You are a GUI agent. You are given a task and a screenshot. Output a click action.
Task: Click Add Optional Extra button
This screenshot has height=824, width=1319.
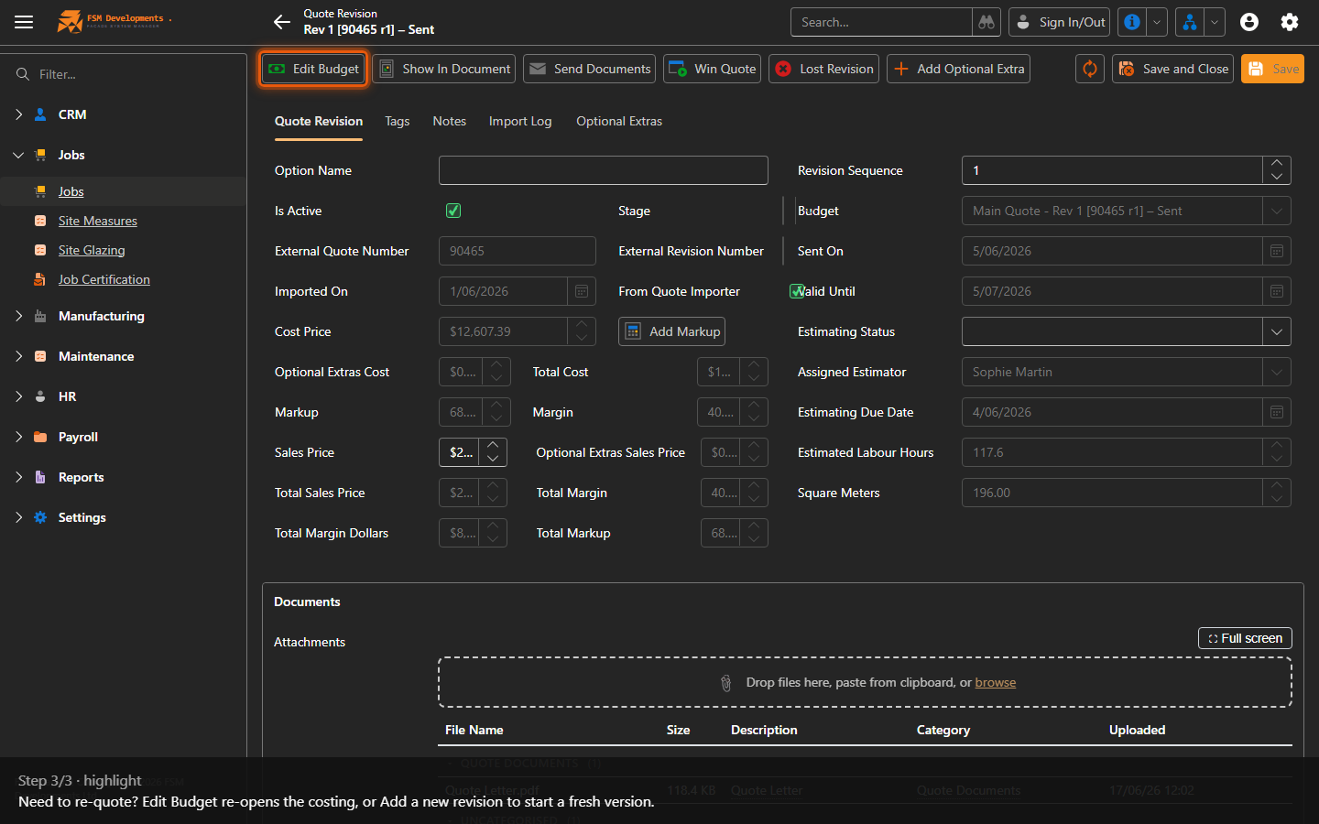[958, 69]
